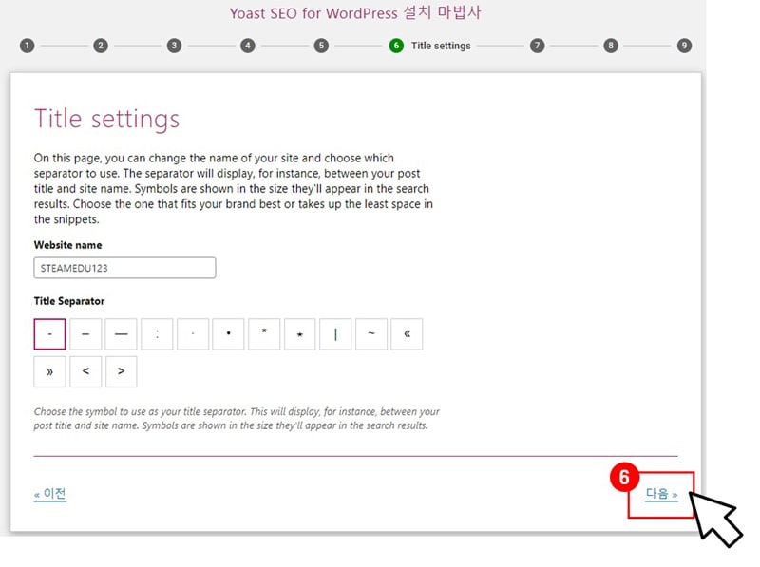Pick the small middle dot separator
The width and height of the screenshot is (760, 567).
(x=193, y=334)
